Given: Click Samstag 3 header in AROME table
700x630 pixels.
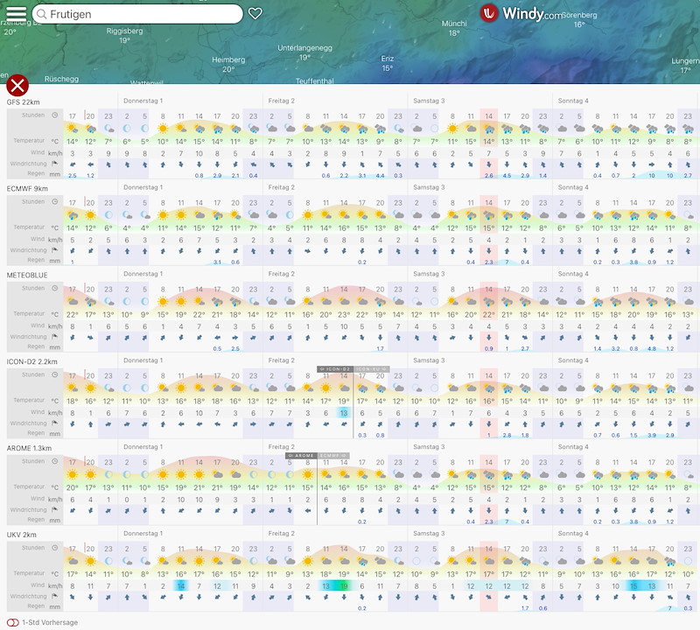Looking at the screenshot, I should click(429, 447).
